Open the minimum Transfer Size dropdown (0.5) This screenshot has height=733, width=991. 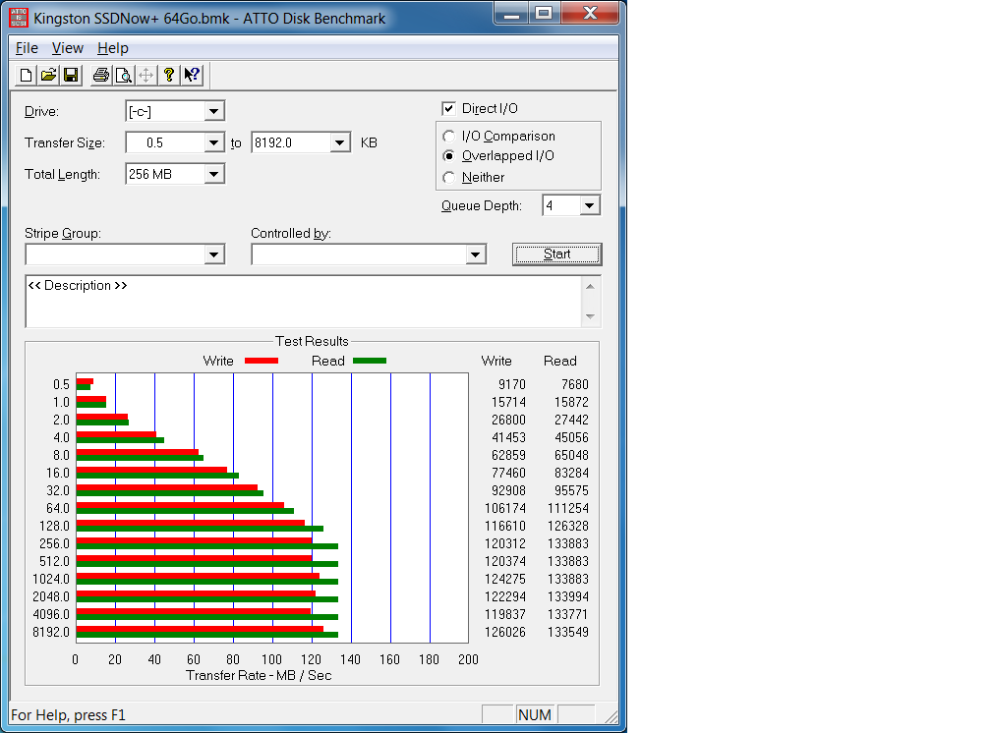214,142
